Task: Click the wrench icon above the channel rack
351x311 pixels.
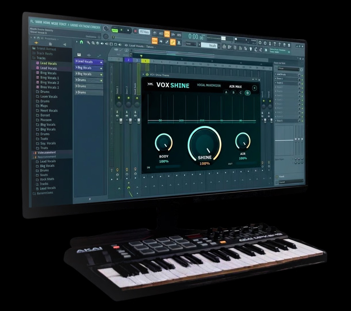Action: pyautogui.click(x=99, y=56)
